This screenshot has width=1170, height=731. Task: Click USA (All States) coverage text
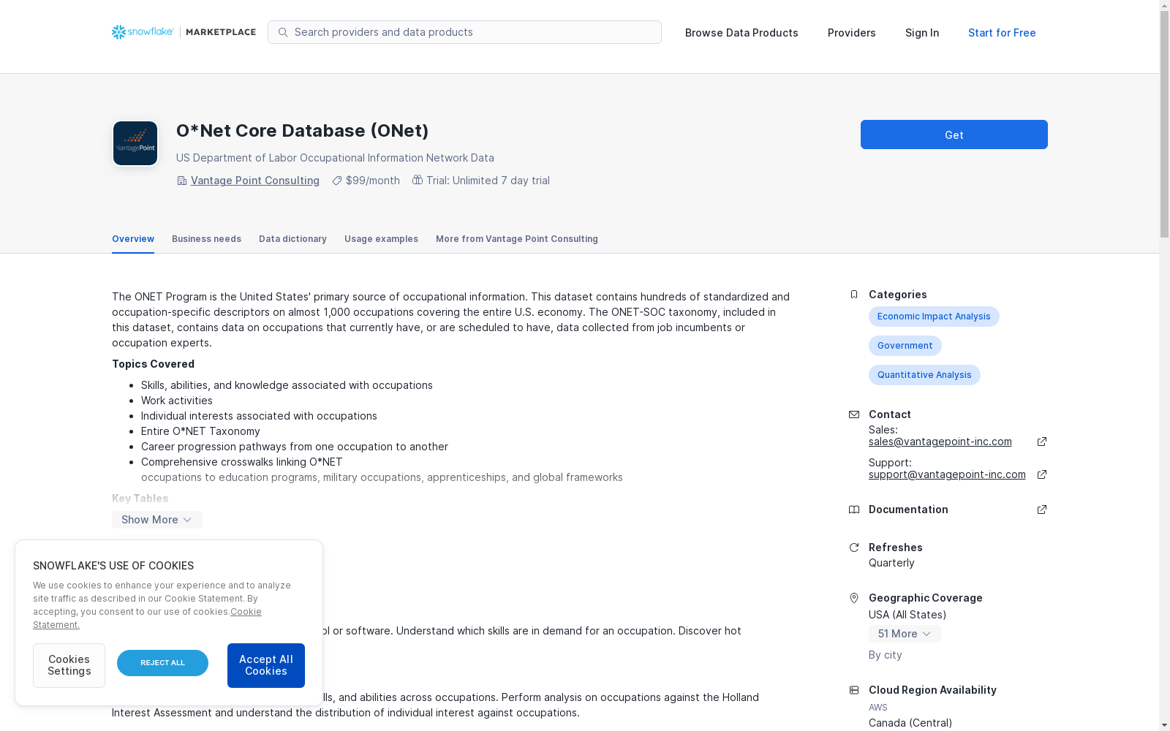pyautogui.click(x=907, y=615)
